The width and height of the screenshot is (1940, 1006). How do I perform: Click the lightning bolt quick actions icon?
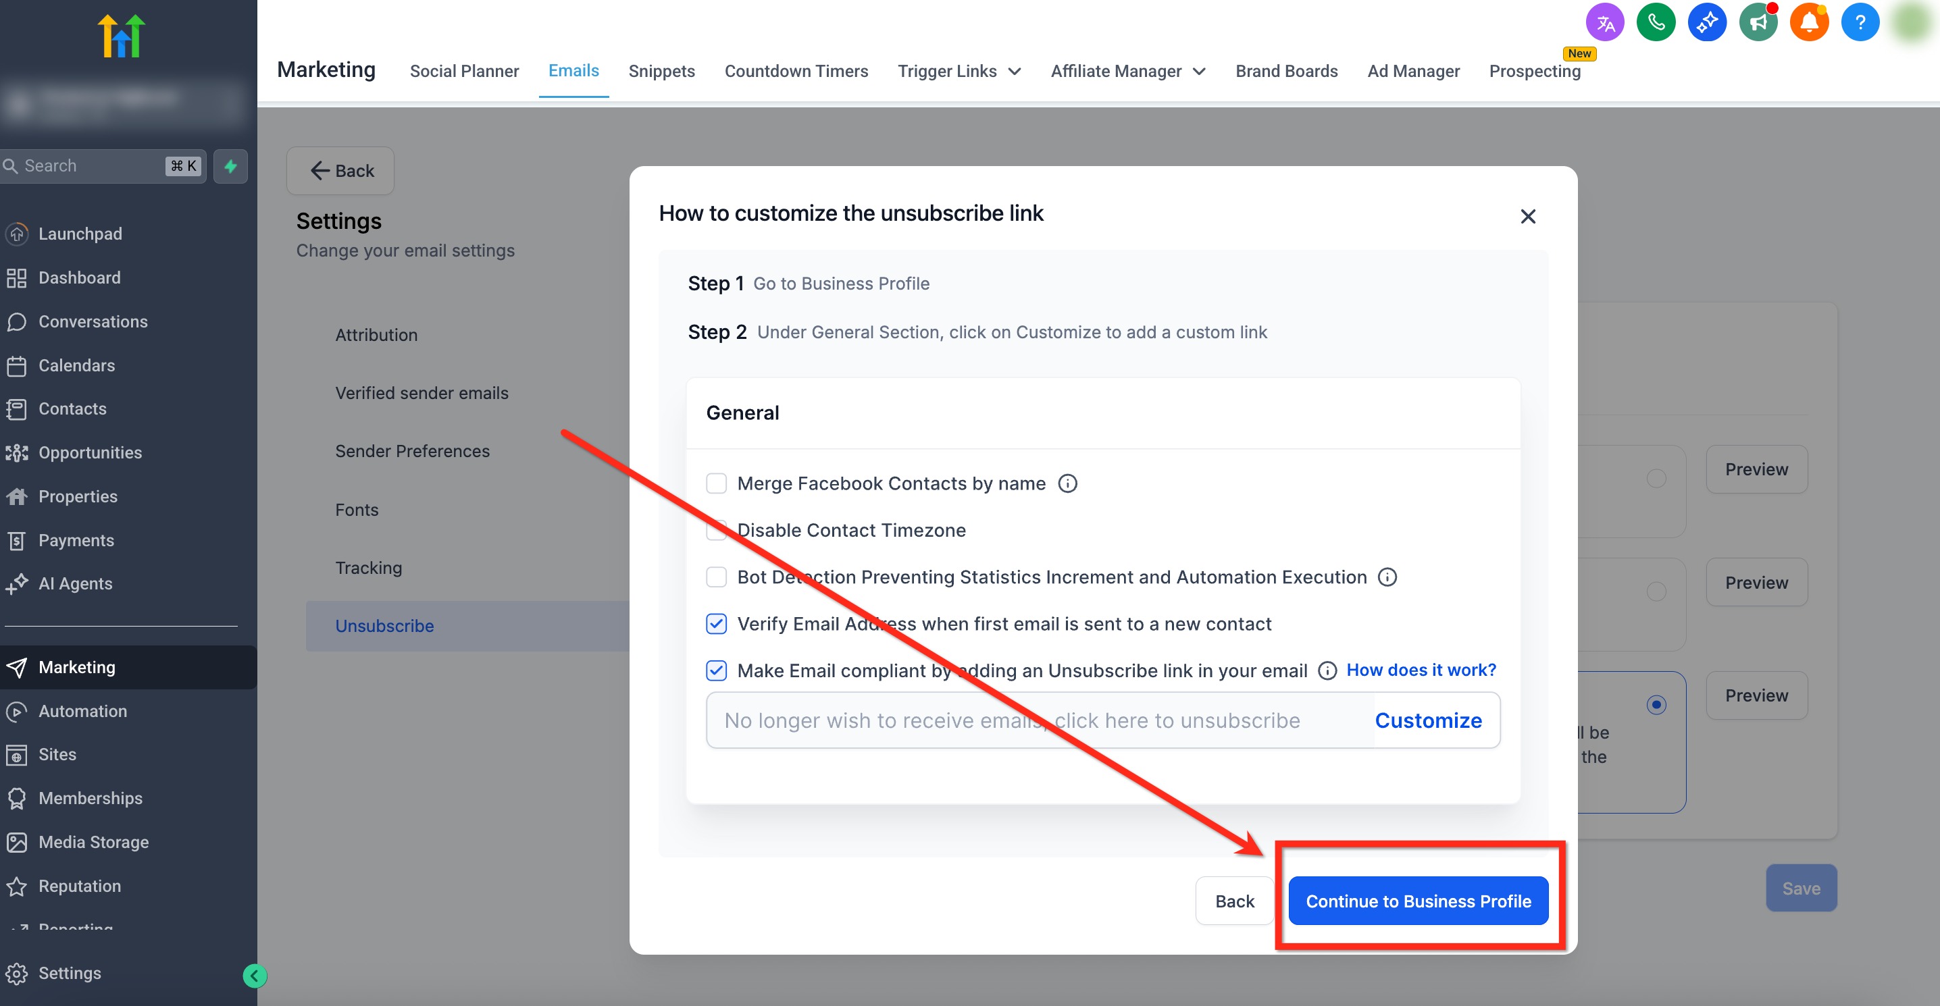[230, 165]
